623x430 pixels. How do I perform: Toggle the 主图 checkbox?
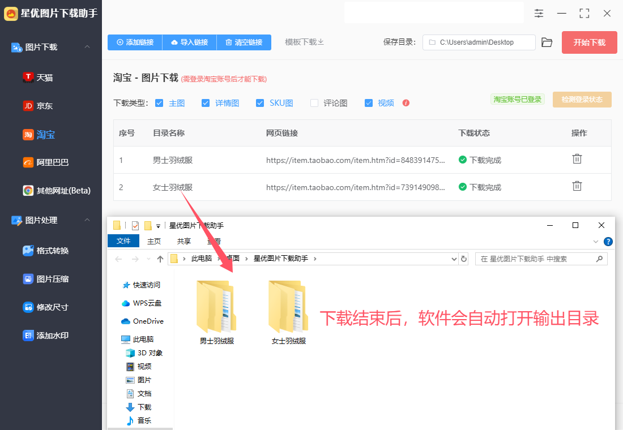click(159, 103)
